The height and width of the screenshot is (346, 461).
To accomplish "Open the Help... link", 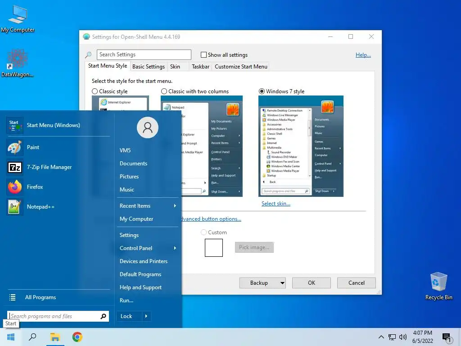I will pos(363,55).
